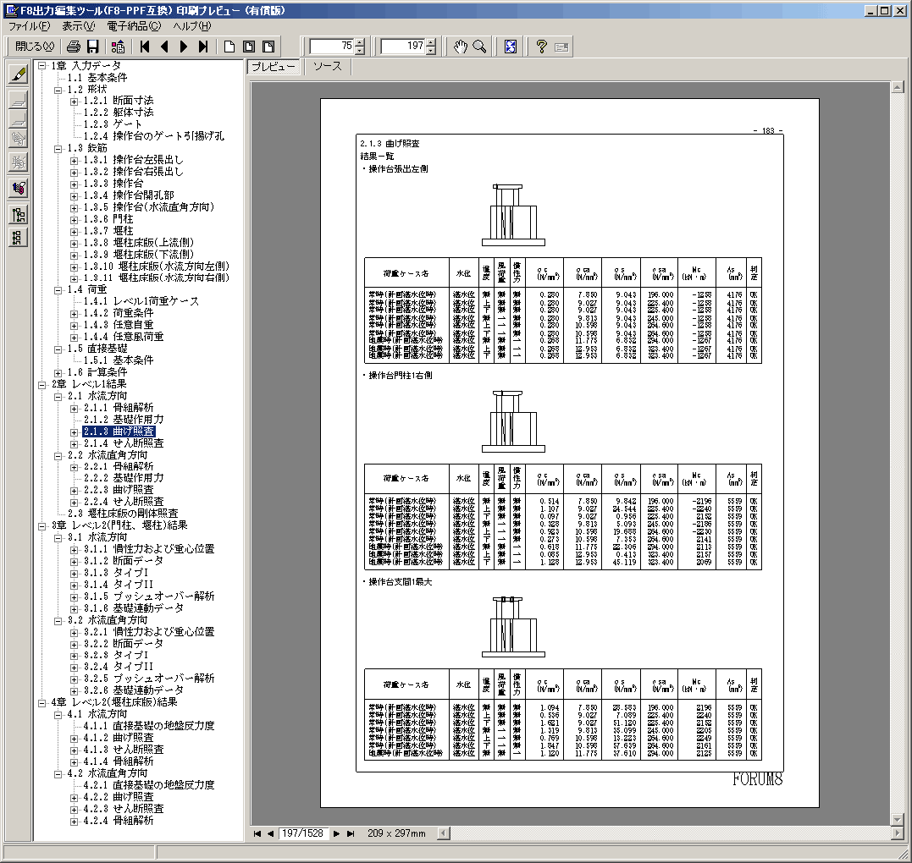Activate the magnifier zoom tool
The height and width of the screenshot is (863, 912).
(480, 47)
